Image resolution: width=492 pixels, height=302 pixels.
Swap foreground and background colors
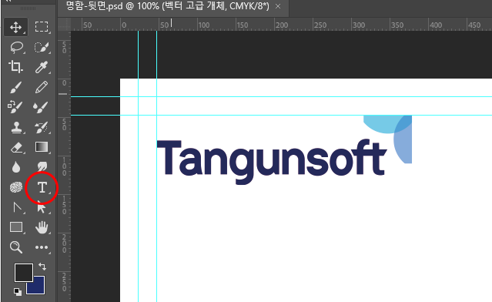(x=42, y=267)
